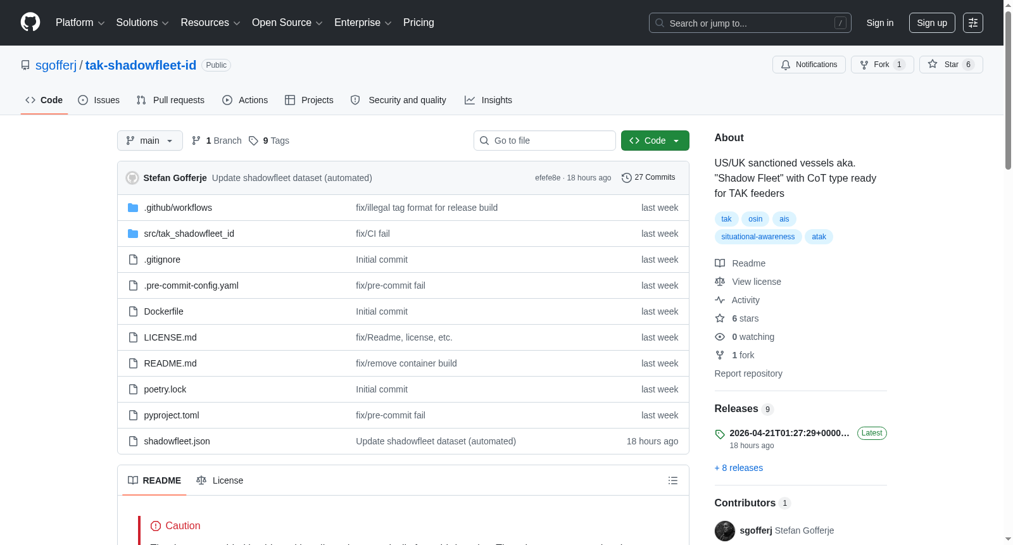Expand the Platform menu
The image size is (1013, 545).
point(80,23)
